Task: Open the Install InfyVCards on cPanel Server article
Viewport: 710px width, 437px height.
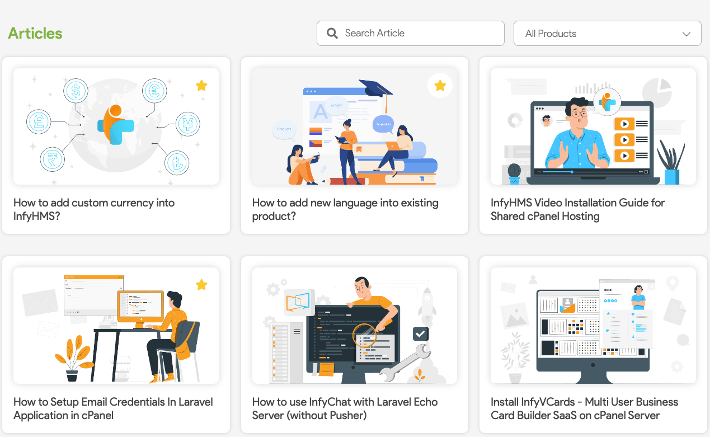Action: pos(584,408)
